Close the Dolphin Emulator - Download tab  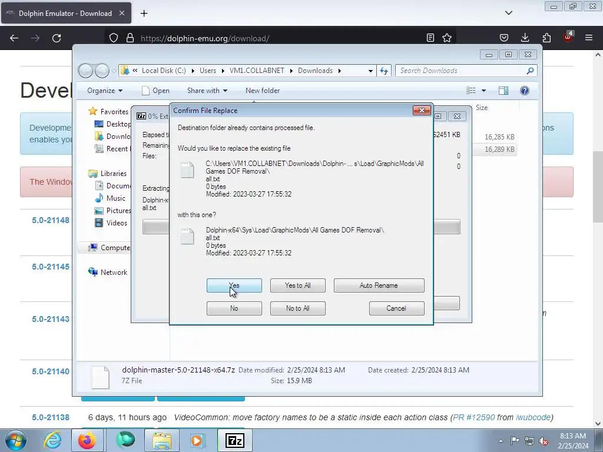tap(121, 14)
